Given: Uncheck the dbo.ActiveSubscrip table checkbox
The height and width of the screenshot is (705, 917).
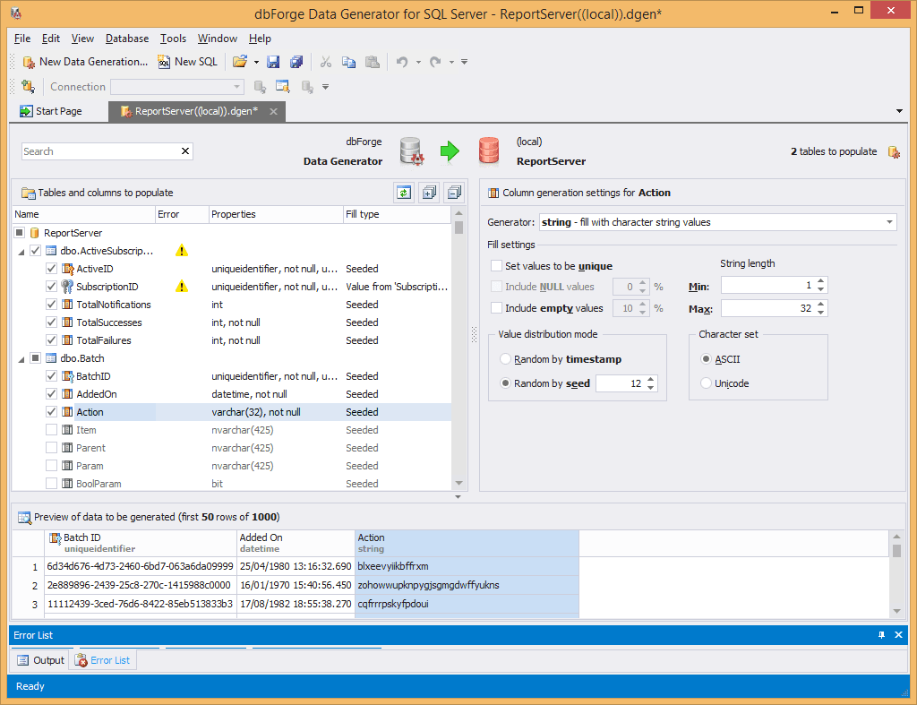Looking at the screenshot, I should pyautogui.click(x=36, y=251).
